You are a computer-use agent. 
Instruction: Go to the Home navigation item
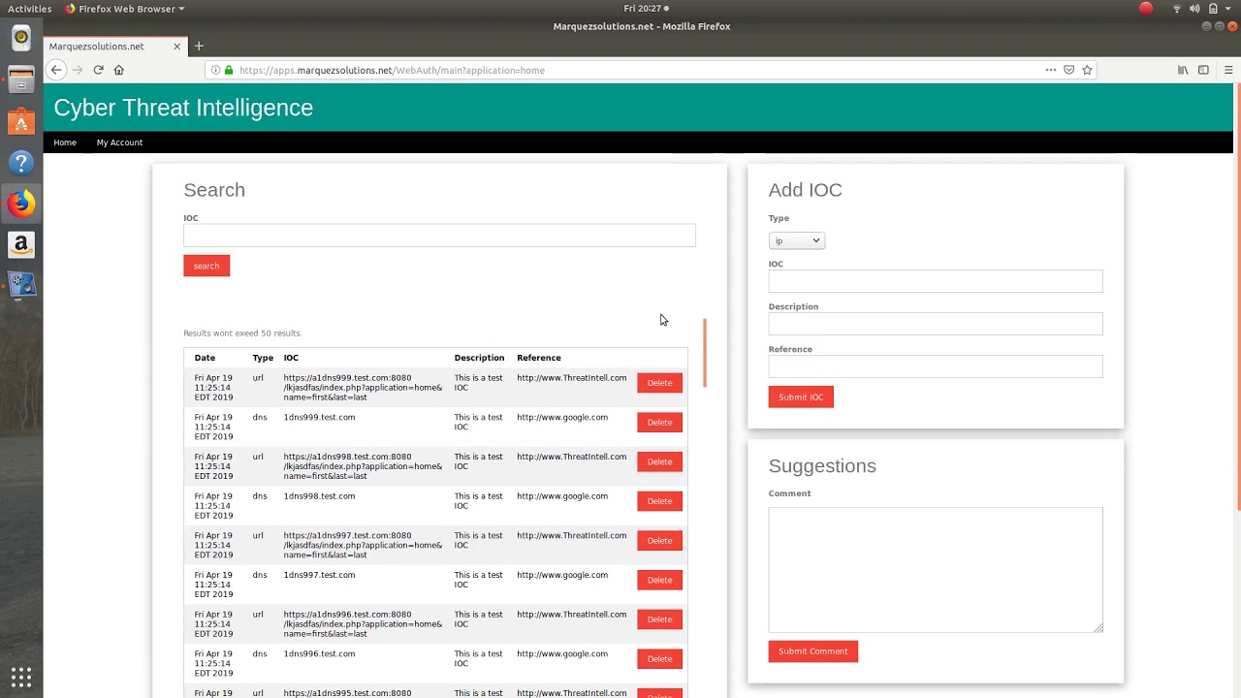click(65, 143)
